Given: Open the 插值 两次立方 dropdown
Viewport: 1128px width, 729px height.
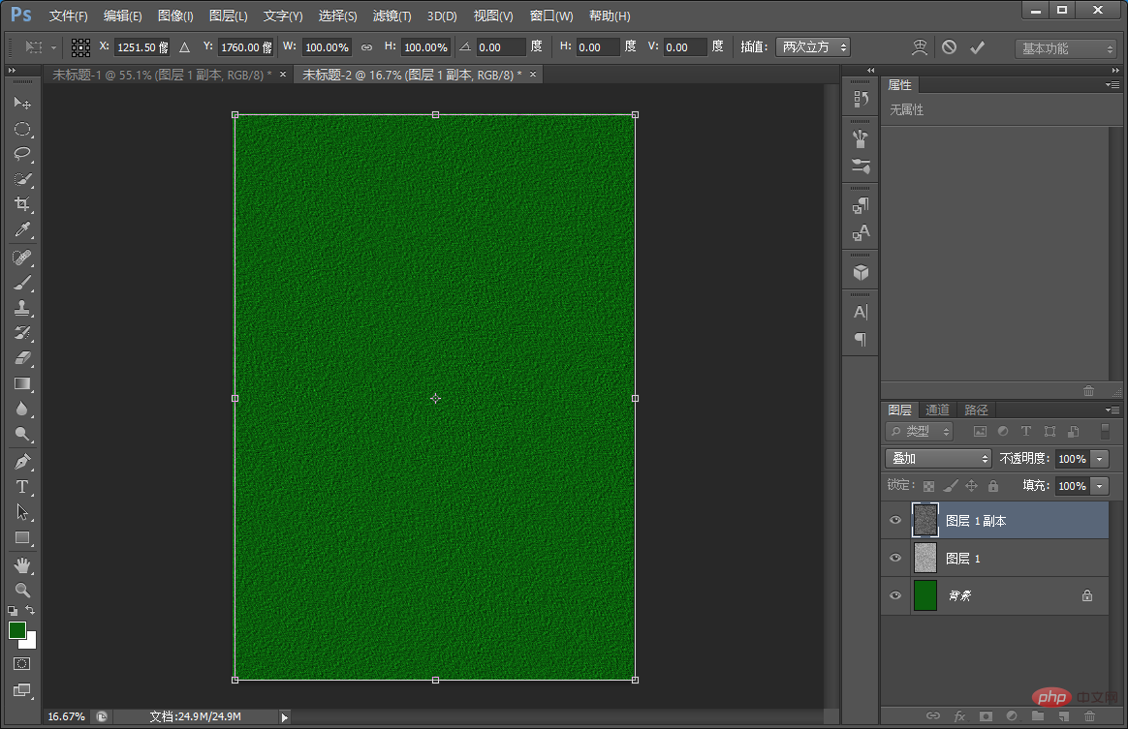Looking at the screenshot, I should click(x=813, y=47).
